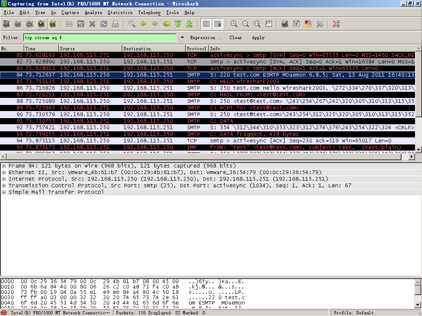Go to packet number icon
422x316 pixels.
pos(166,24)
